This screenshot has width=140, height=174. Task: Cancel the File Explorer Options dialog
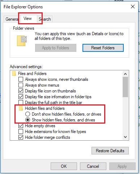click(x=93, y=166)
